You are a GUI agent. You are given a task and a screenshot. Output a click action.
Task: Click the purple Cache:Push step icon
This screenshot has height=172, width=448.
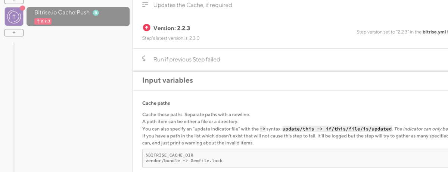[14, 17]
